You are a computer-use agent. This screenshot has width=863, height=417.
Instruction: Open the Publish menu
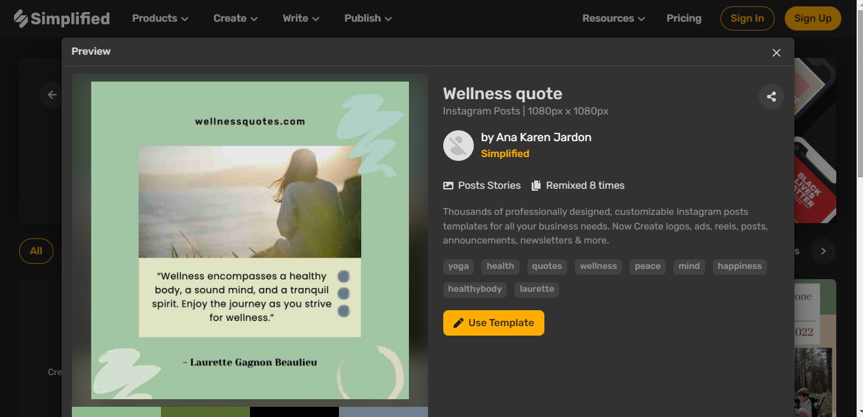pyautogui.click(x=368, y=18)
